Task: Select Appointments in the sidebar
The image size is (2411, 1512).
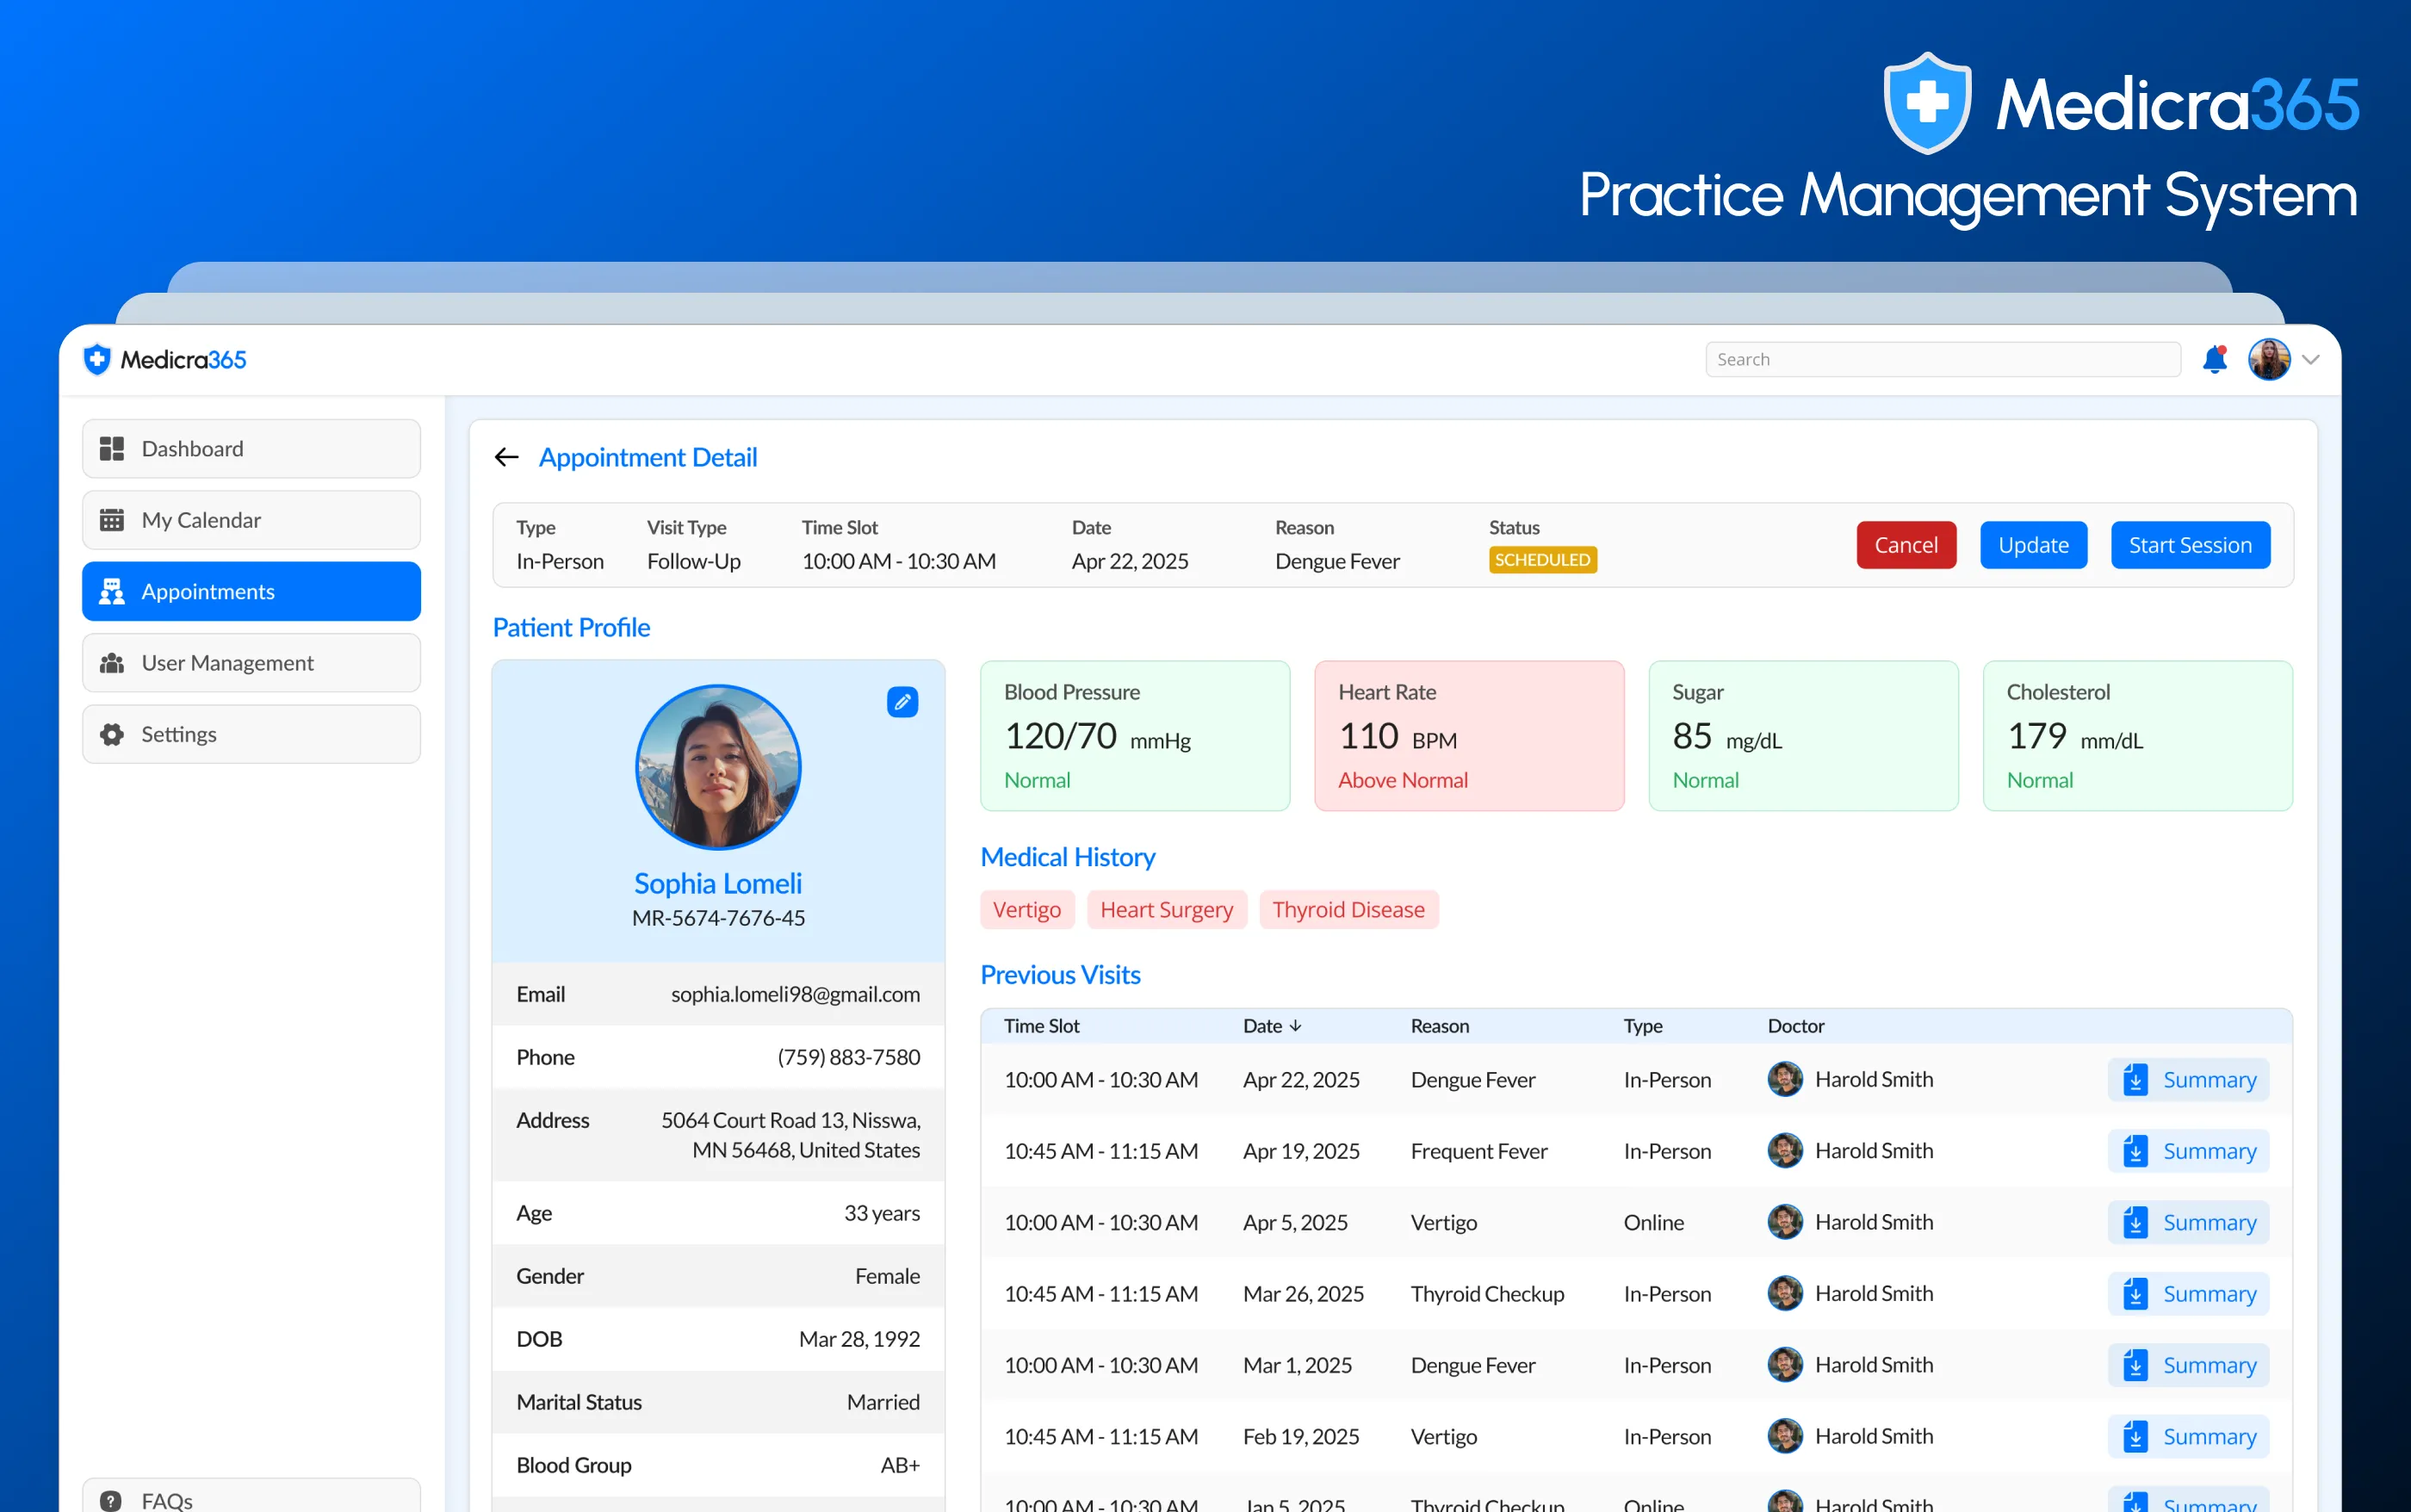Action: click(x=251, y=591)
